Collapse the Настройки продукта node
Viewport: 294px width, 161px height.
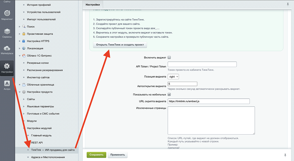[20, 92]
